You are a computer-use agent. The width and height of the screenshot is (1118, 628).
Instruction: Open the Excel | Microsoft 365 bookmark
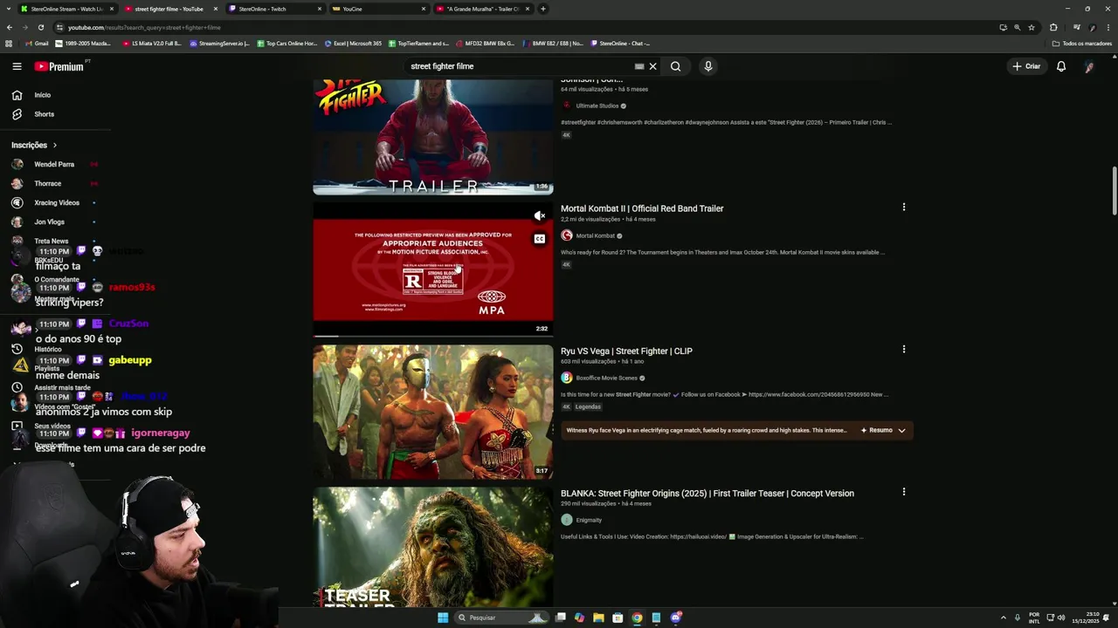coord(353,44)
